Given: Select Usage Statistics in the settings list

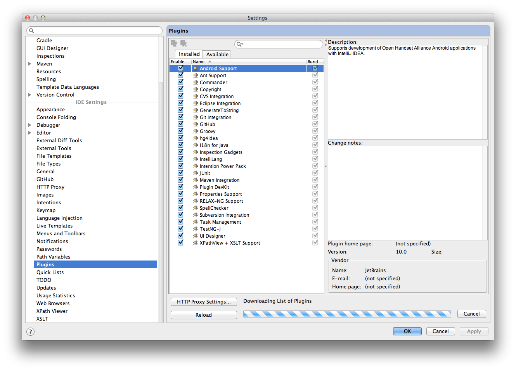Looking at the screenshot, I should [x=55, y=296].
